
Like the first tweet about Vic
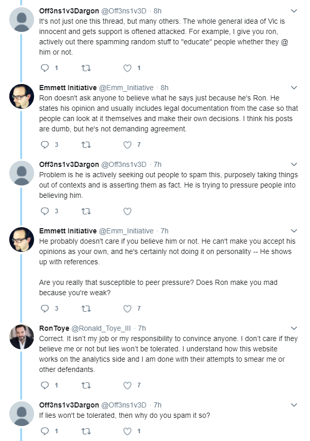(x=127, y=68)
